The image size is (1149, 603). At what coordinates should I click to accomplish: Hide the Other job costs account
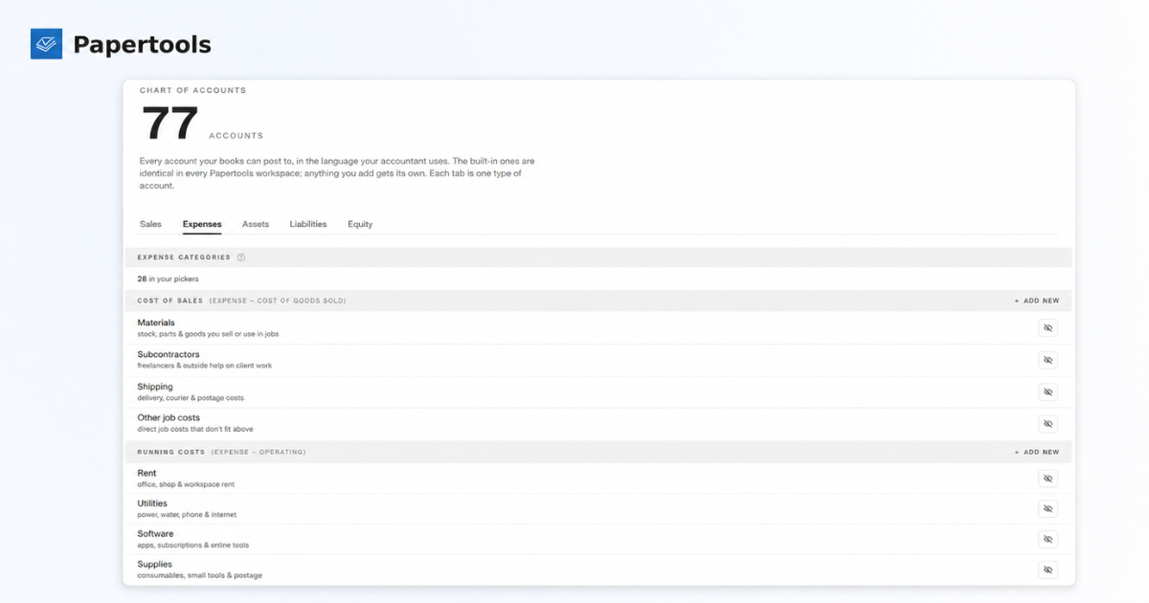coord(1048,423)
